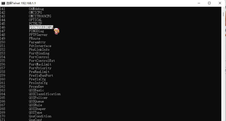
Task: Minimize the Telnet window
Action: [x=199, y=3]
